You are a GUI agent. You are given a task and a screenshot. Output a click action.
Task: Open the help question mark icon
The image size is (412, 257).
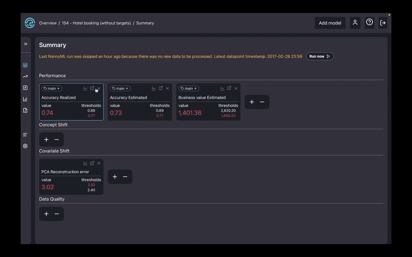click(369, 22)
